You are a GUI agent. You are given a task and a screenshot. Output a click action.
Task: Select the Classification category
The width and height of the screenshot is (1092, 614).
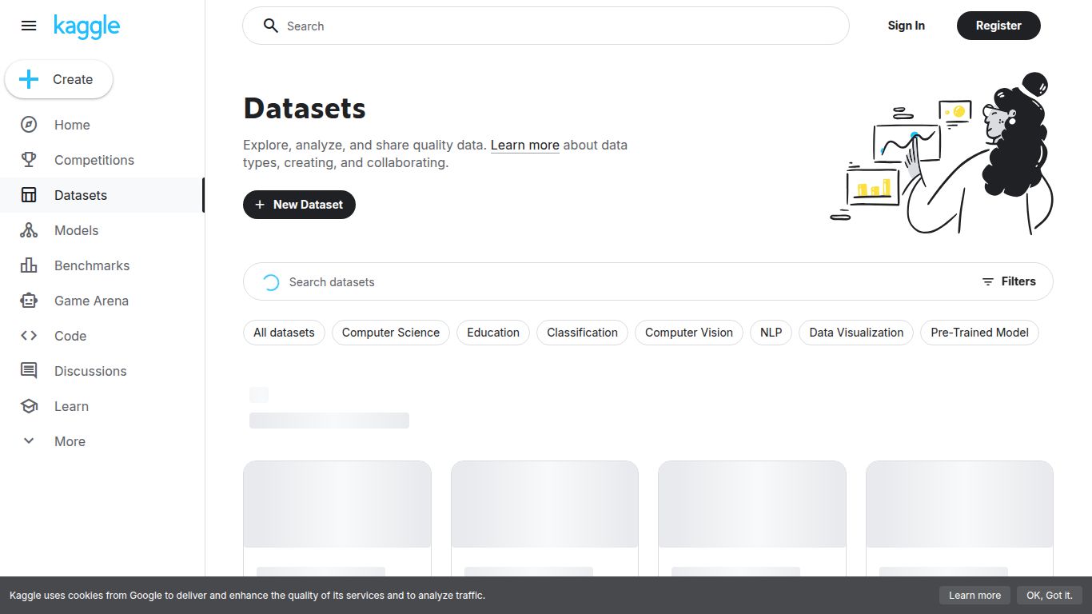click(x=582, y=333)
